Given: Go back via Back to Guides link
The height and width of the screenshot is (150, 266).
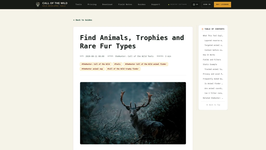Looking at the screenshot, I should point(83,20).
